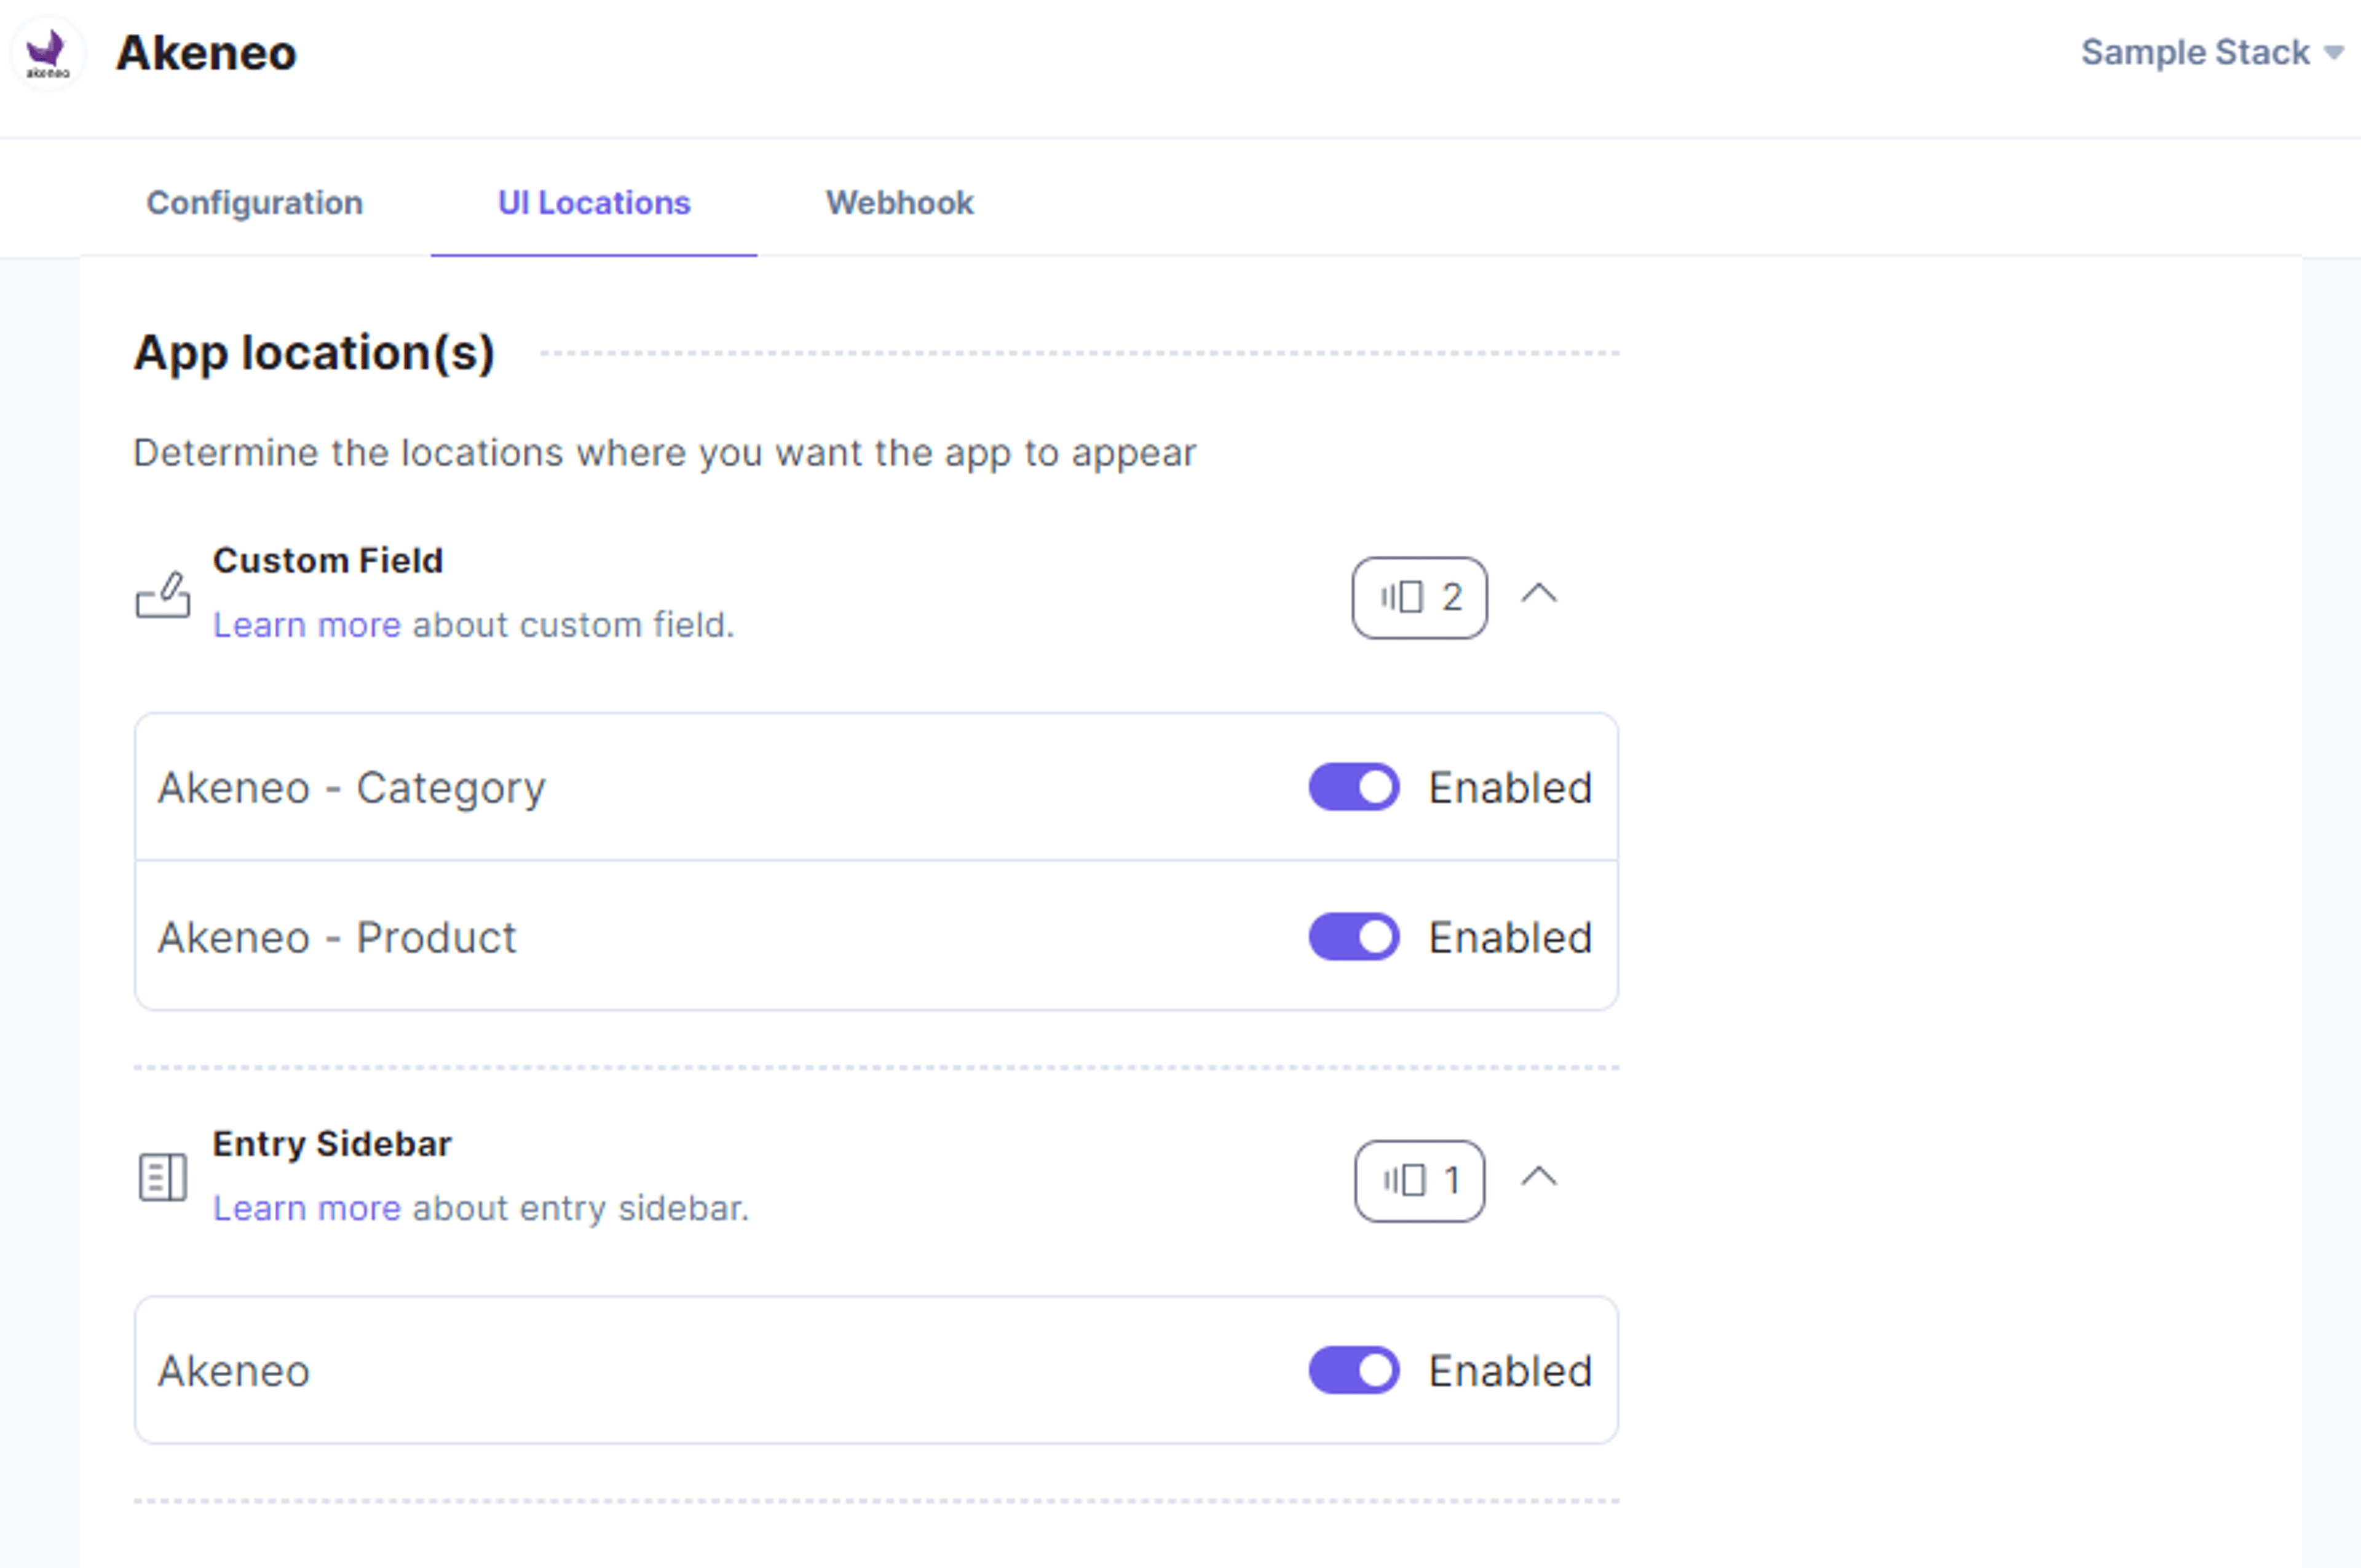Collapse the Entry Sidebar section chevron
Viewport: 2361px width, 1568px height.
[1539, 1177]
